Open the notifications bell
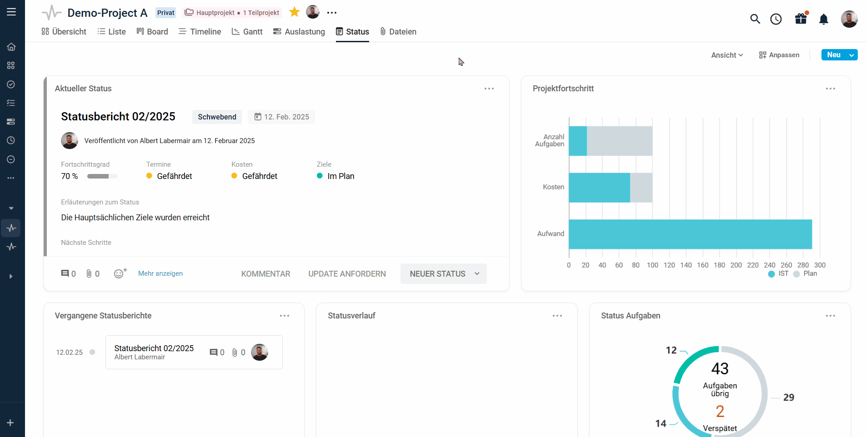Viewport: 866px width, 437px height. (824, 19)
